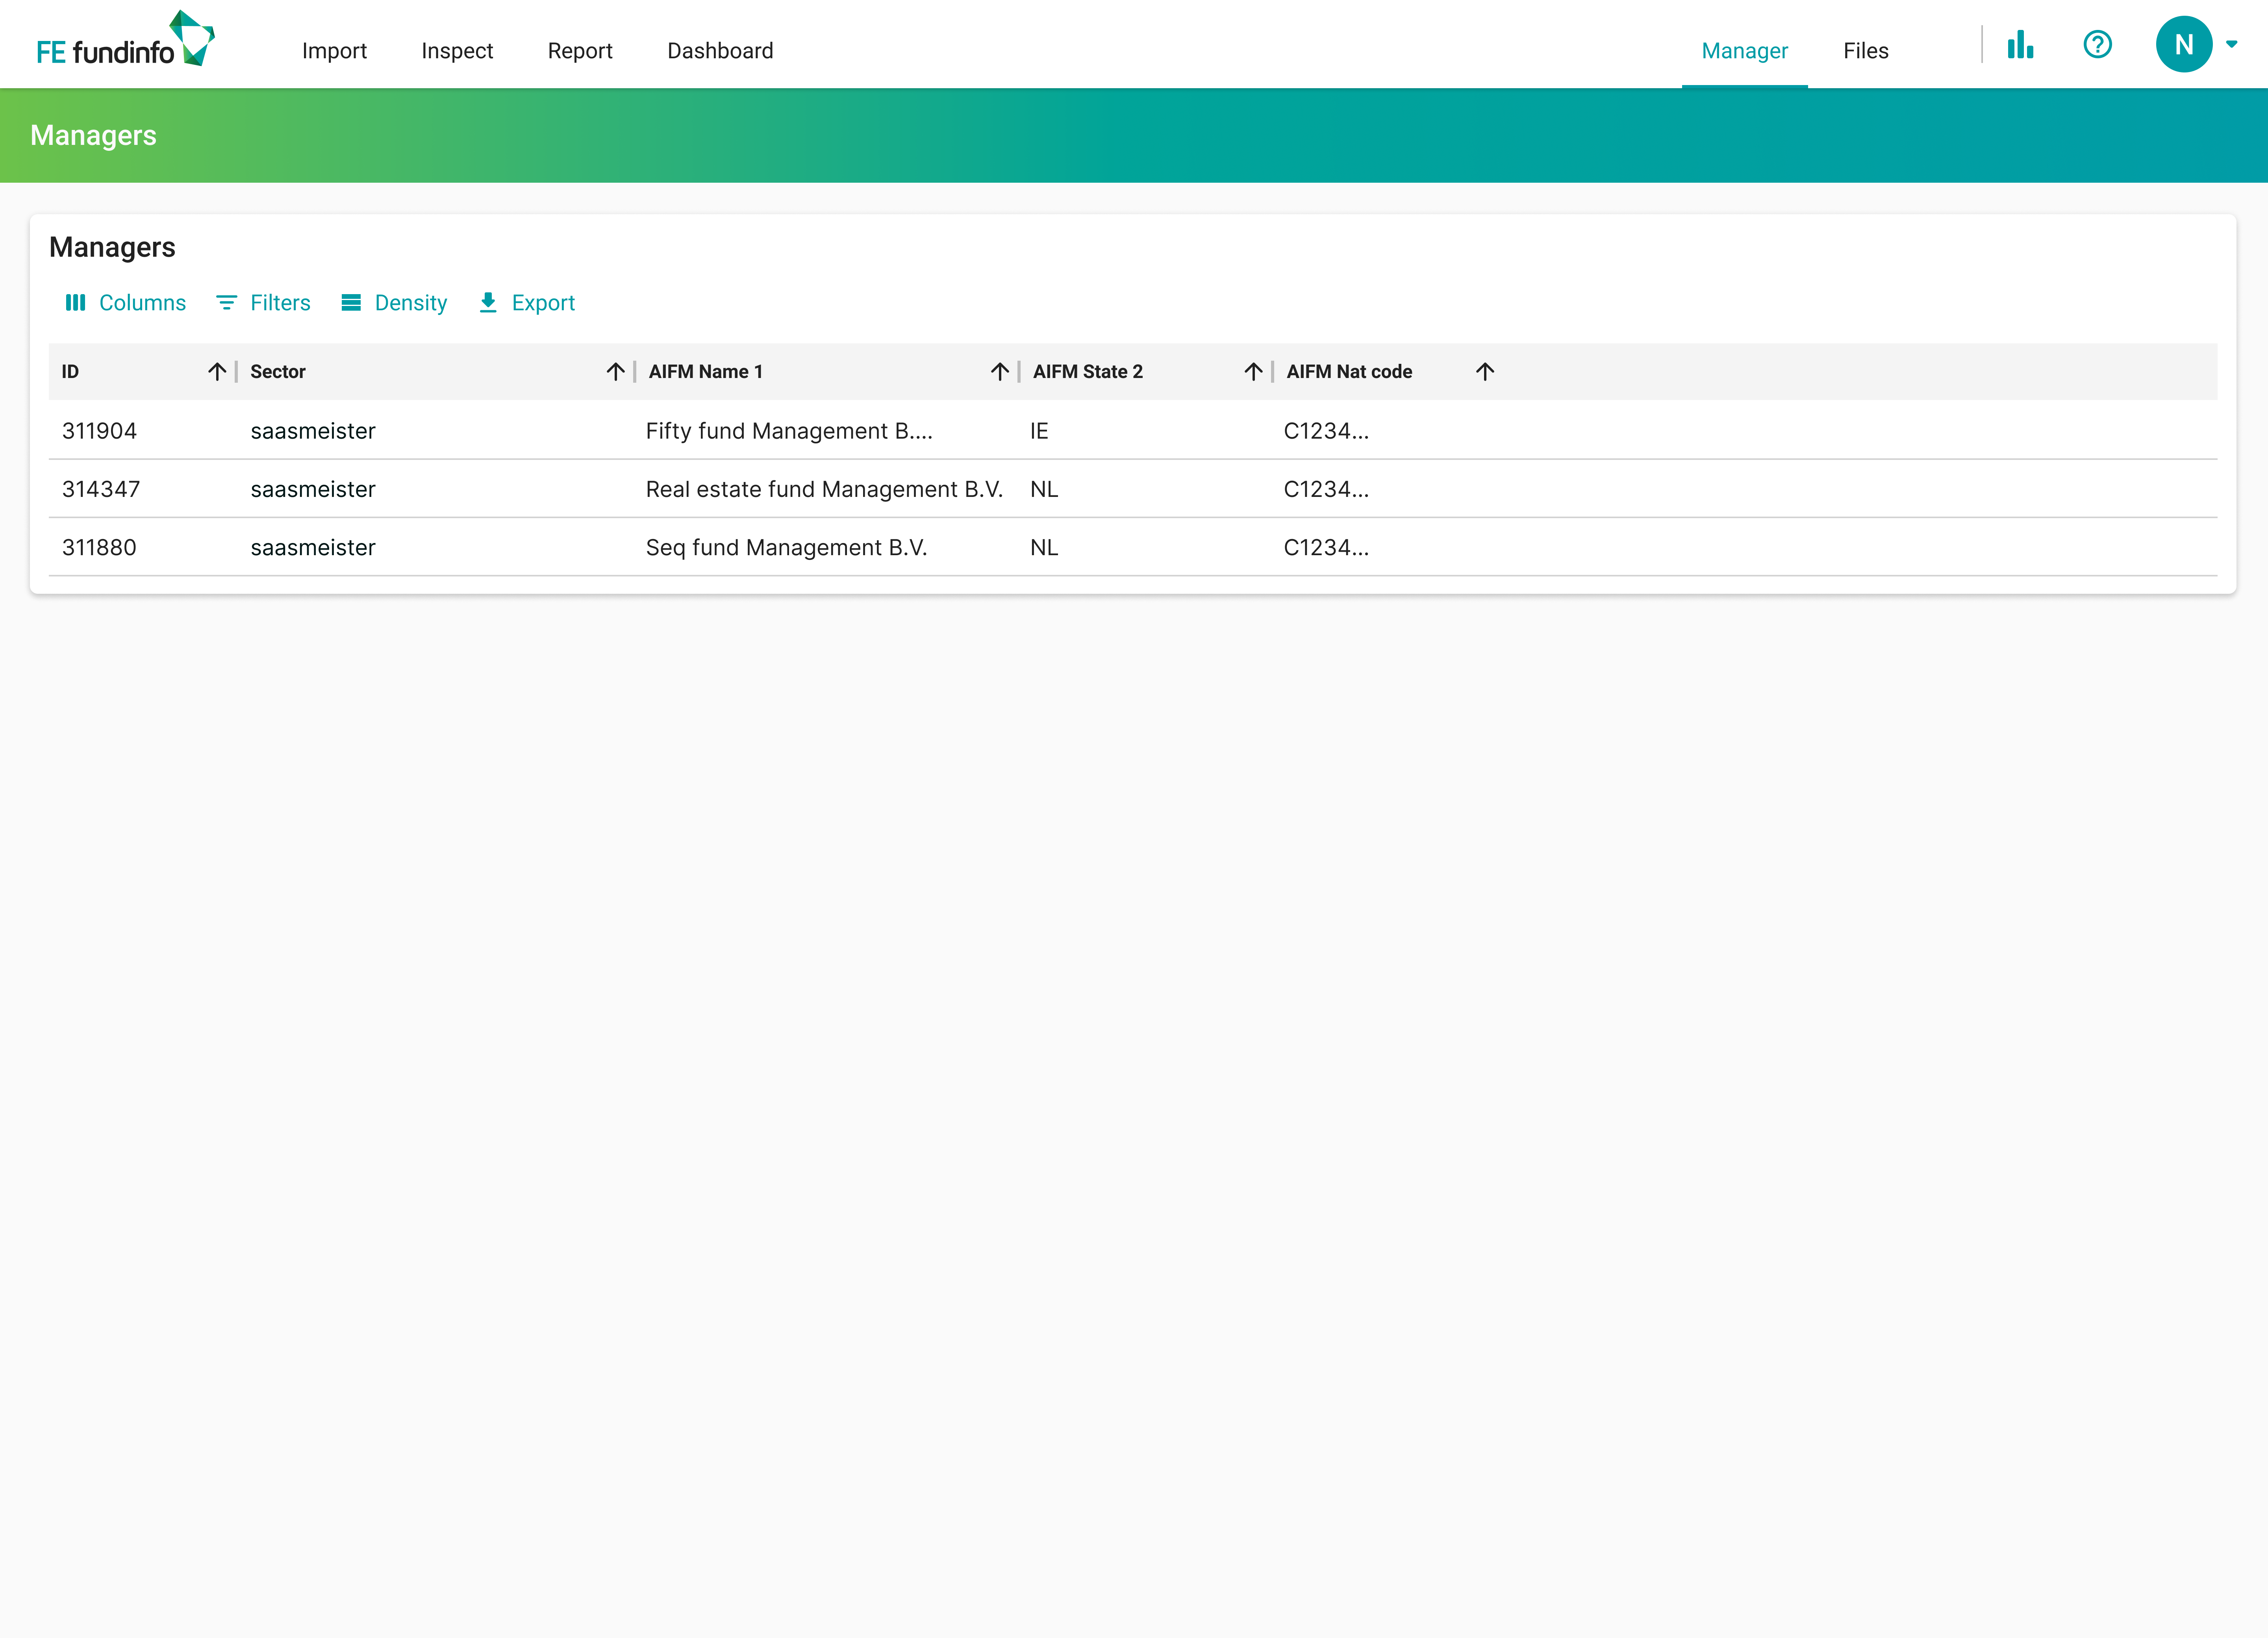Change table Density

(x=394, y=303)
